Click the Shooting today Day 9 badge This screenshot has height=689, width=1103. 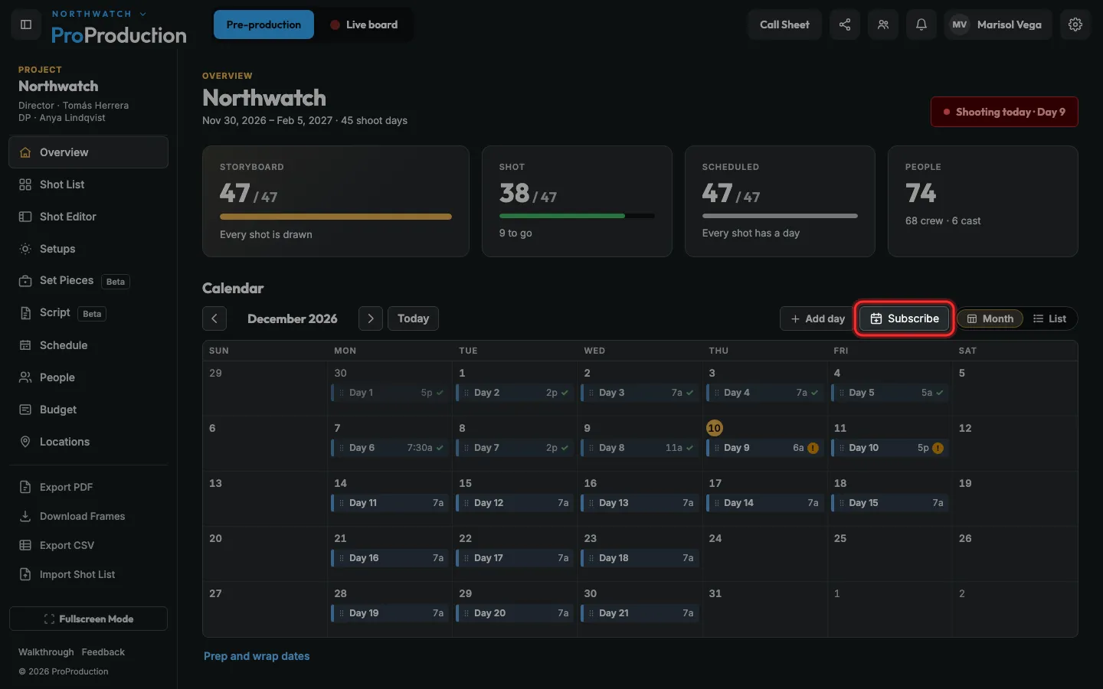[x=1004, y=112]
